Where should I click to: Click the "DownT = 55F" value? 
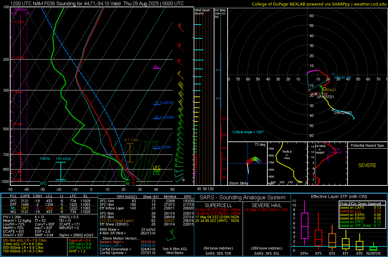(13, 235)
